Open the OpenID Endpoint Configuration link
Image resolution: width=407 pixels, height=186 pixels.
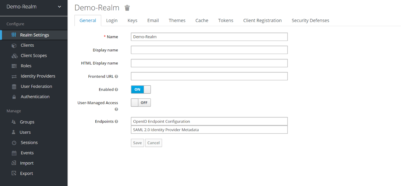tap(209, 121)
